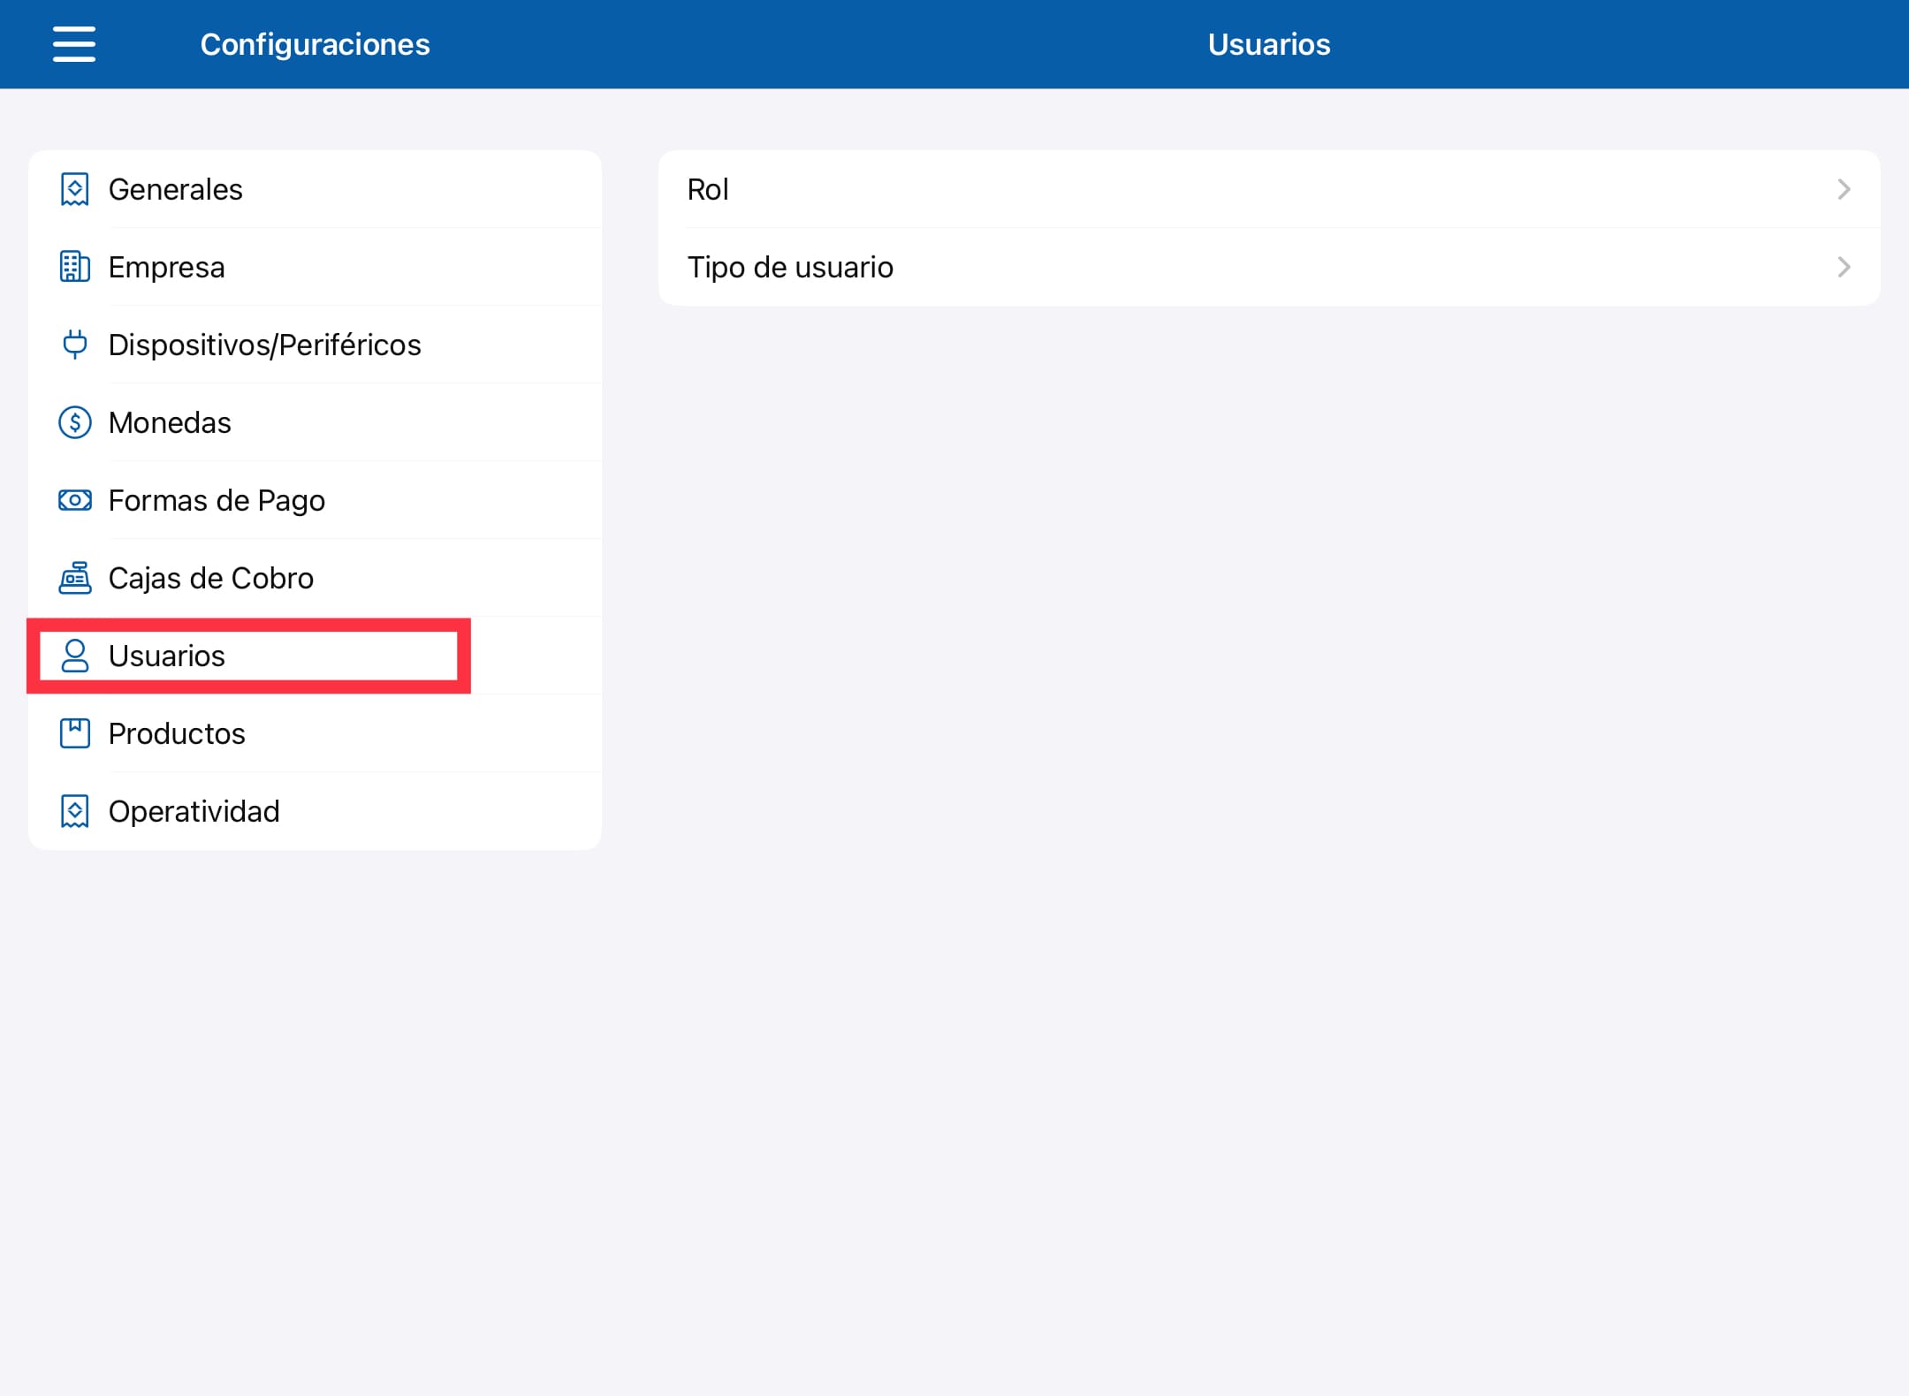
Task: Select Usuarios in the sidebar
Action: [315, 656]
